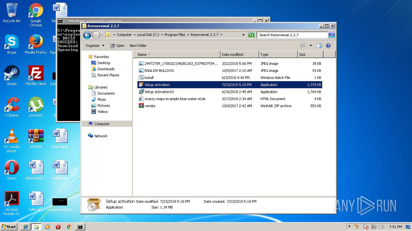The width and height of the screenshot is (412, 231).
Task: Launch Google Chrome from desktop
Action: pos(36,15)
